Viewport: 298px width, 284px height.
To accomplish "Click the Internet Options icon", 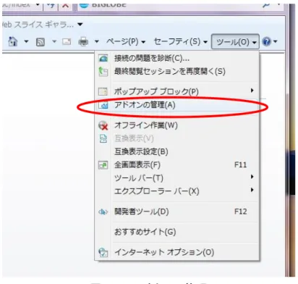I will pos(103,252).
